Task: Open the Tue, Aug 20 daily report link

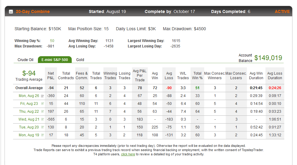Action: pos(29,127)
